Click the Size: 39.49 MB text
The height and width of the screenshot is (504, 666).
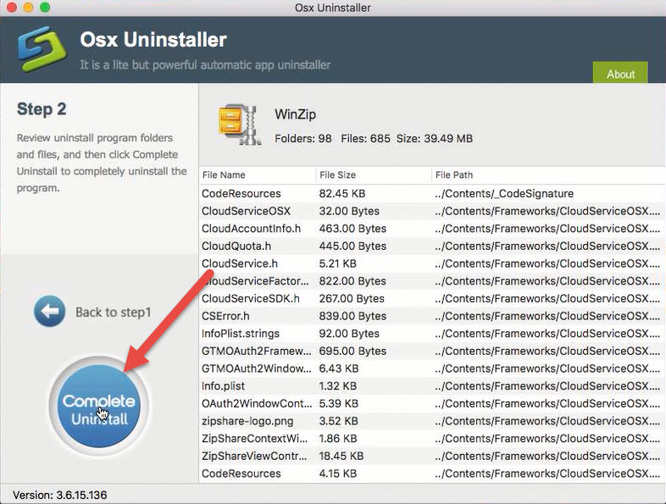coord(435,138)
